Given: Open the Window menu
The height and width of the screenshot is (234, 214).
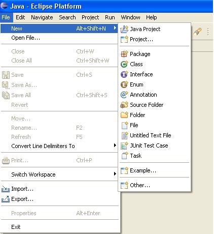Looking at the screenshot, I should pos(130,17).
